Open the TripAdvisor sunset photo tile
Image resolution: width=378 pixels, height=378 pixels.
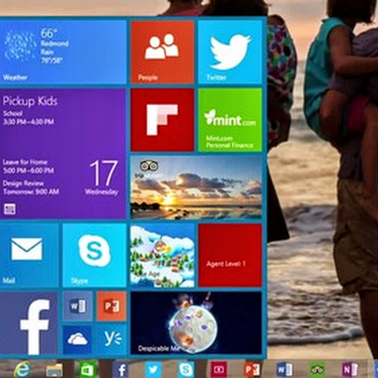(196, 188)
